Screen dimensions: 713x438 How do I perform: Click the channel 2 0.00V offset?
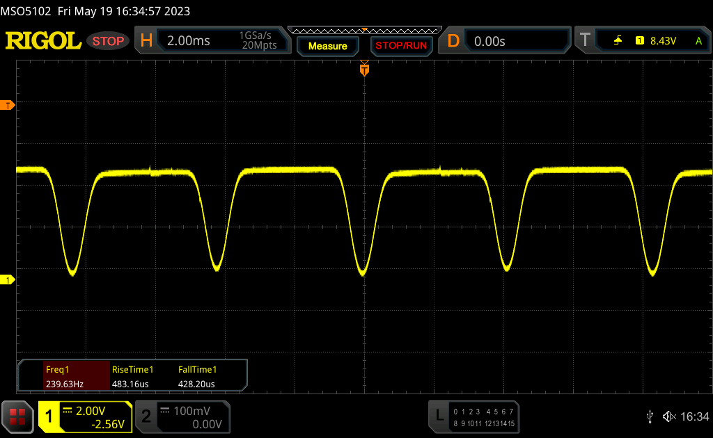pos(207,424)
